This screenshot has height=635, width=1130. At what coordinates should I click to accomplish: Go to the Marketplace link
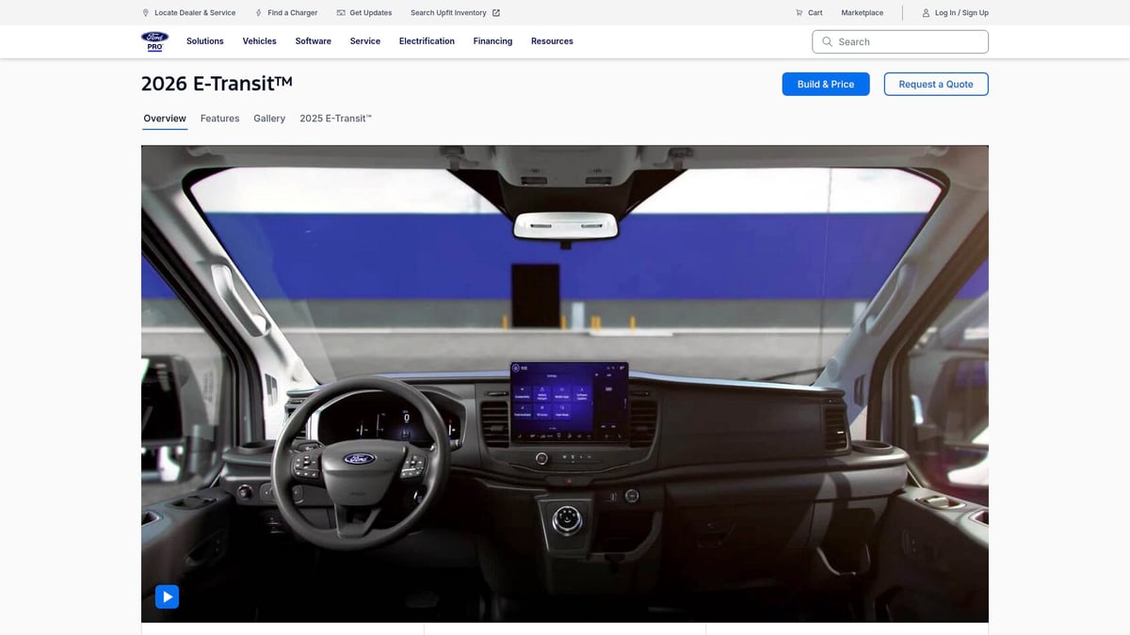862,13
